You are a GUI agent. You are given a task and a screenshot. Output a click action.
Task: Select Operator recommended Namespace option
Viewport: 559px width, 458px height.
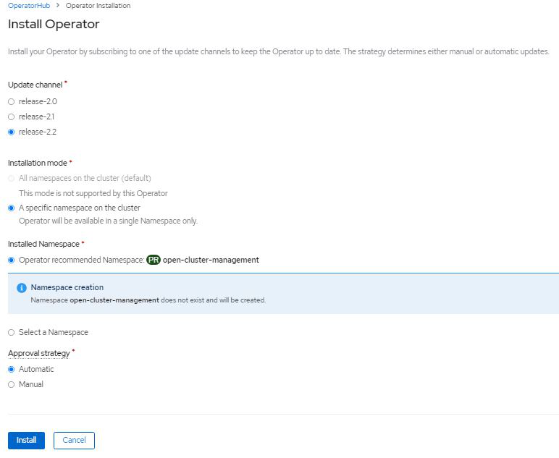(x=11, y=260)
